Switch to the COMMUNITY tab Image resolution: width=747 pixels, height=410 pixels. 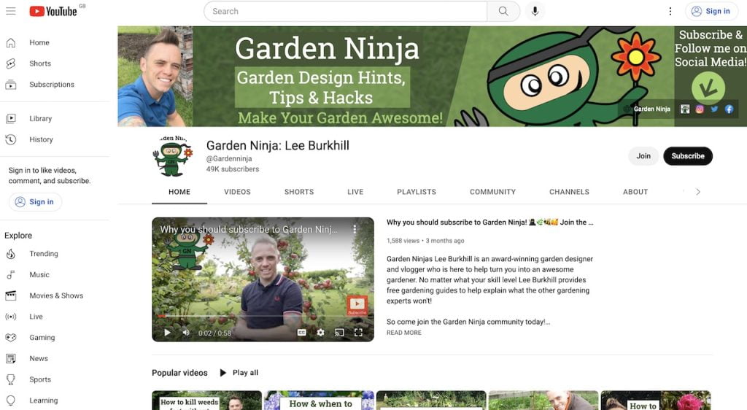pos(492,192)
